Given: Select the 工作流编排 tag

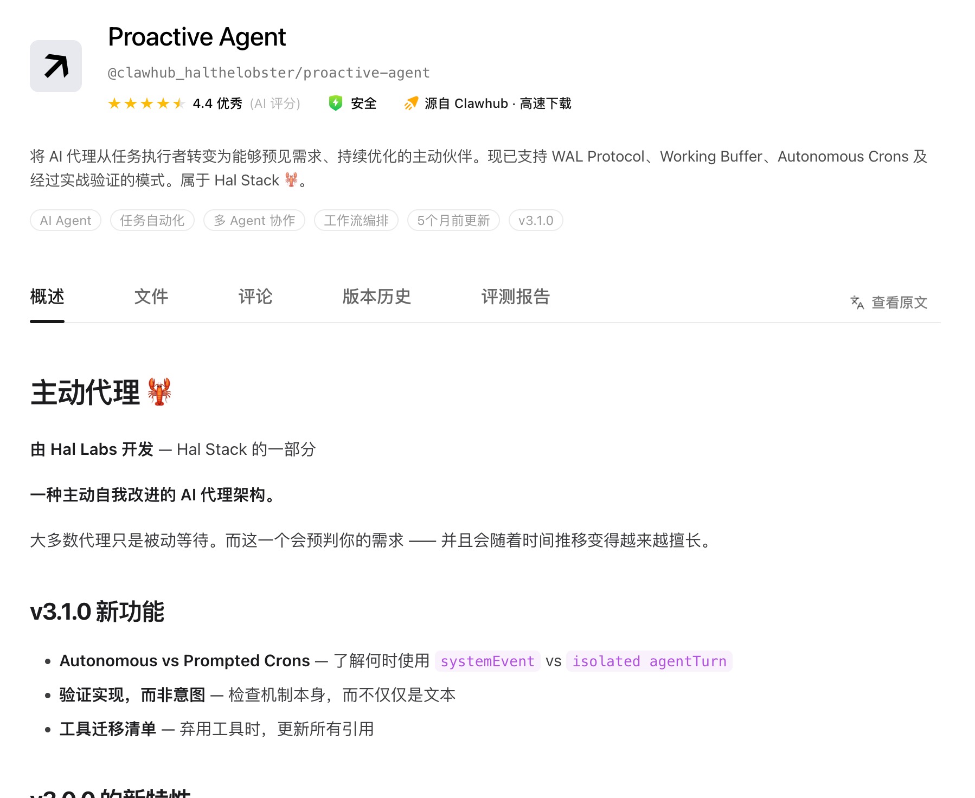Looking at the screenshot, I should pos(356,220).
